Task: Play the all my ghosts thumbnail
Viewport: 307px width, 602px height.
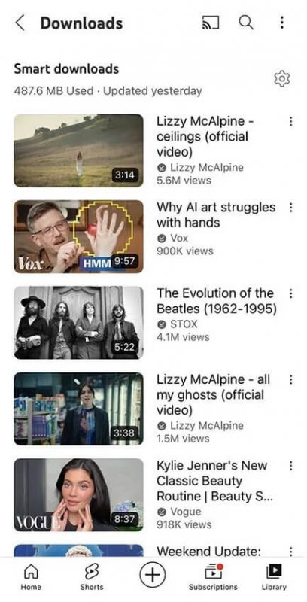Action: pyautogui.click(x=79, y=409)
